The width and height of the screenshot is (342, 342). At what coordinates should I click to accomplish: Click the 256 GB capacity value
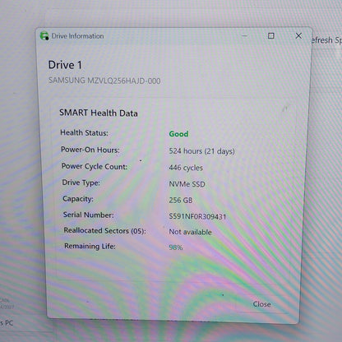tap(181, 200)
